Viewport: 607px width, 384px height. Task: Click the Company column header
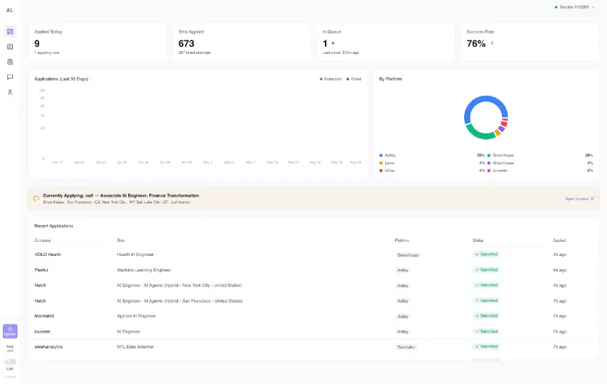pyautogui.click(x=42, y=241)
